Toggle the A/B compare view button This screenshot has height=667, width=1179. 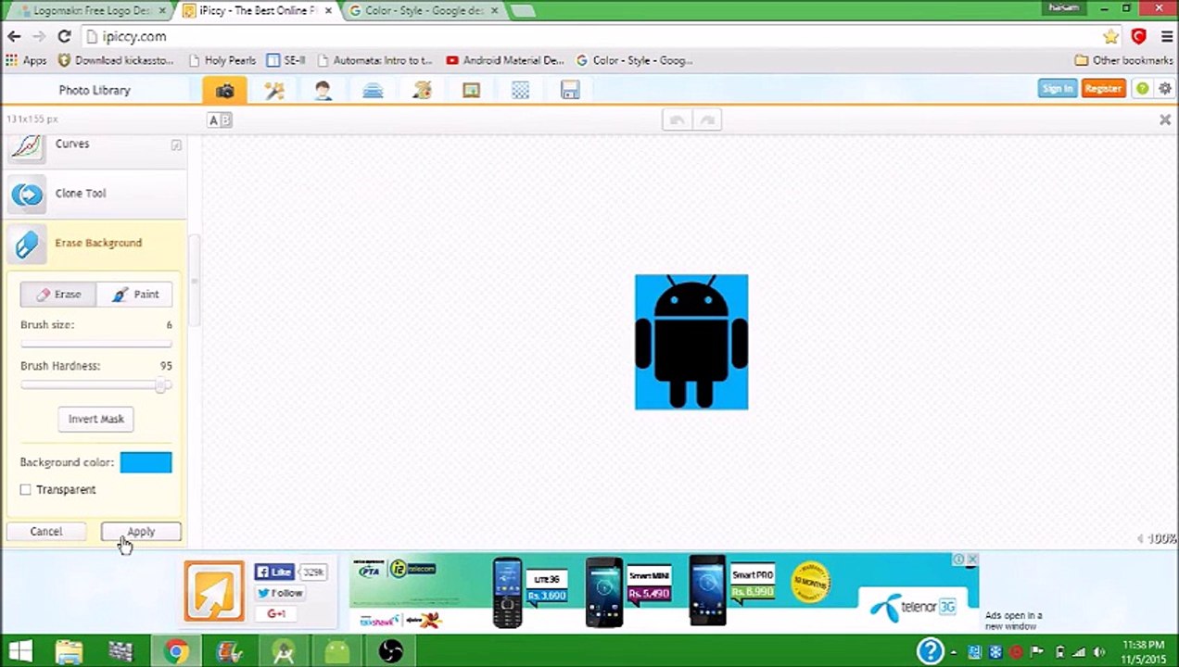point(220,120)
